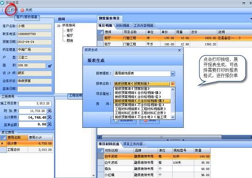This screenshot has height=178, width=252.
Task: Switch to the 项目材料信息 tab
Action: tap(109, 144)
